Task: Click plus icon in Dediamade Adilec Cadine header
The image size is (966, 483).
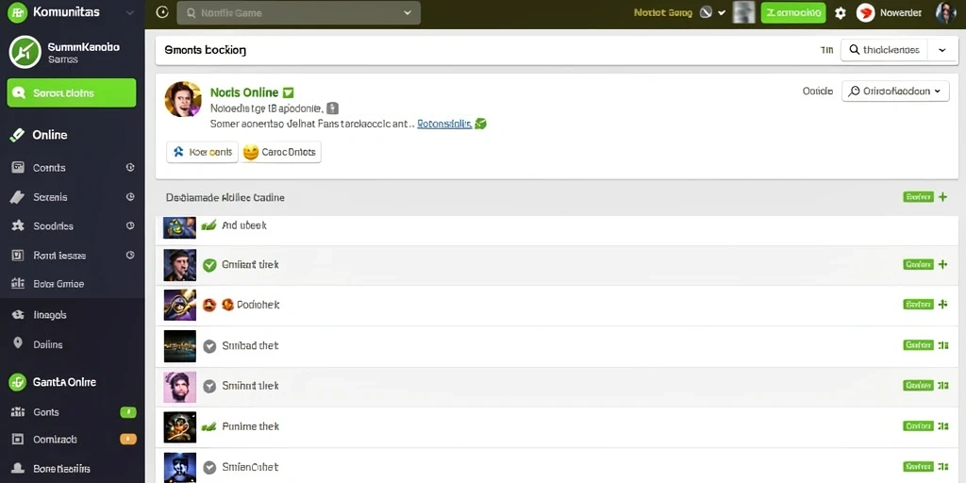Action: [942, 197]
